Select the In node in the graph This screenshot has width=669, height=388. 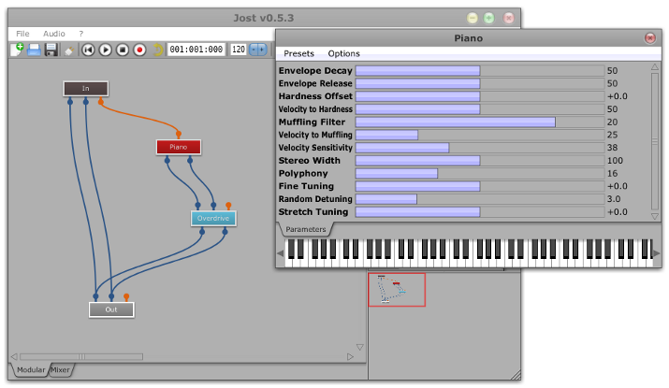[86, 88]
